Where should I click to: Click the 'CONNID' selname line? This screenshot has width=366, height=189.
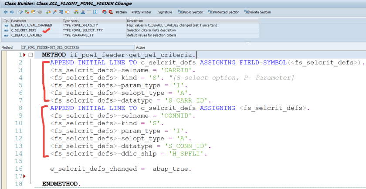coord(122,116)
